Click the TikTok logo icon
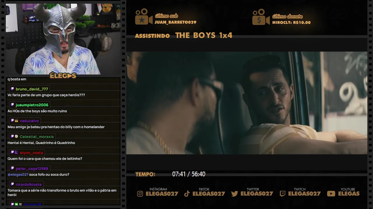 (x=187, y=194)
